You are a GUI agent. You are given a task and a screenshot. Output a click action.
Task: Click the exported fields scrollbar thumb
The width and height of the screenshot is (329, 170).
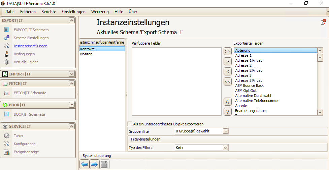320,57
